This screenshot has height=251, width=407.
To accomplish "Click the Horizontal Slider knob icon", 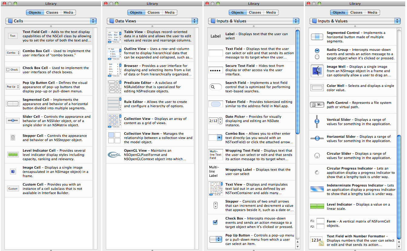I will (317, 138).
